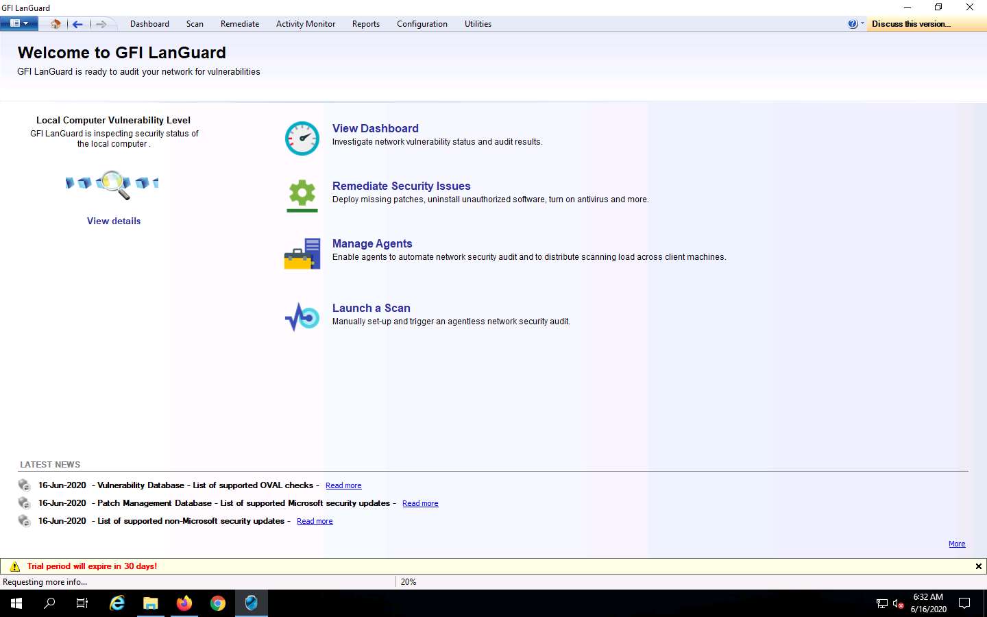Open the Windows Start menu
This screenshot has height=617, width=987.
(16, 603)
